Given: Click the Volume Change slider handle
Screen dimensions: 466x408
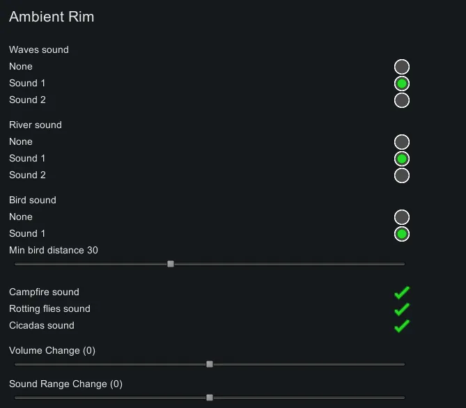Looking at the screenshot, I should click(x=210, y=364).
